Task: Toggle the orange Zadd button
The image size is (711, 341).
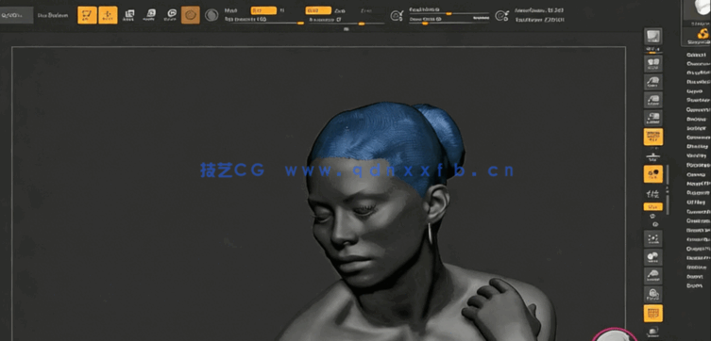Action: click(318, 10)
